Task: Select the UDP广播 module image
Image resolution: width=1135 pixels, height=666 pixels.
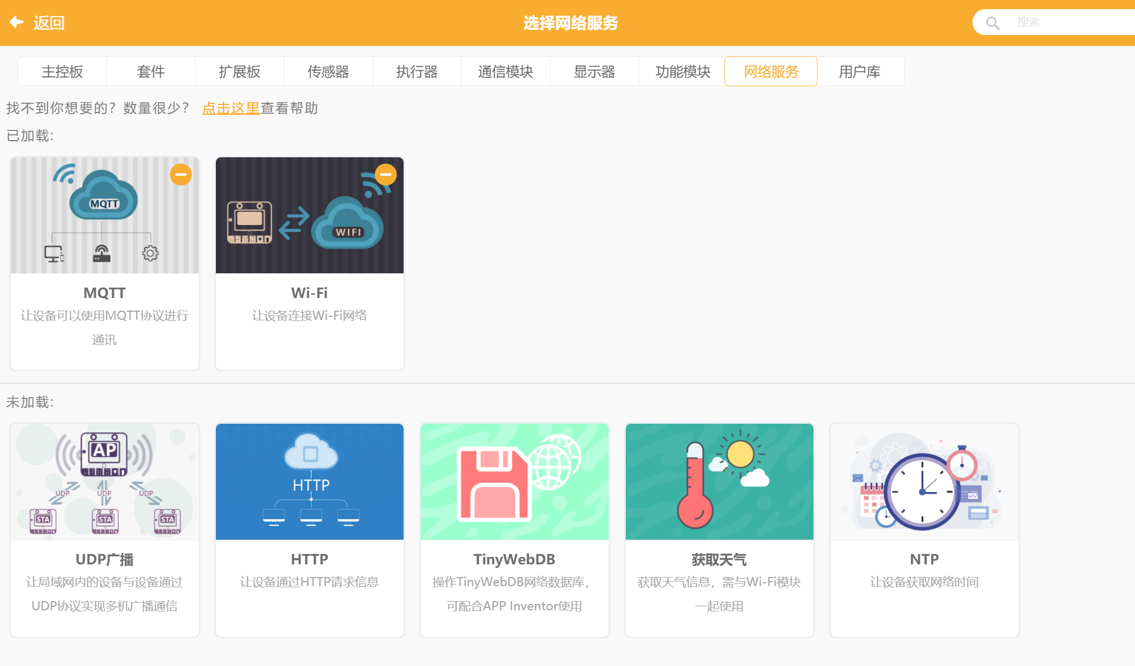Action: [104, 481]
